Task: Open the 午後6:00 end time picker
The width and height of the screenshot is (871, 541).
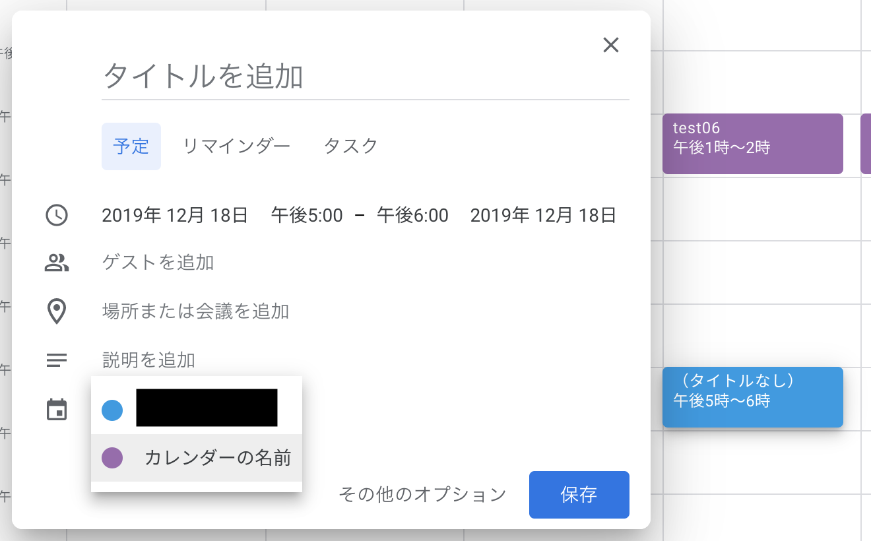Action: pos(412,215)
